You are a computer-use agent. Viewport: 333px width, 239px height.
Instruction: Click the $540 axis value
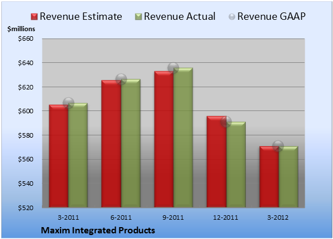tap(25, 183)
